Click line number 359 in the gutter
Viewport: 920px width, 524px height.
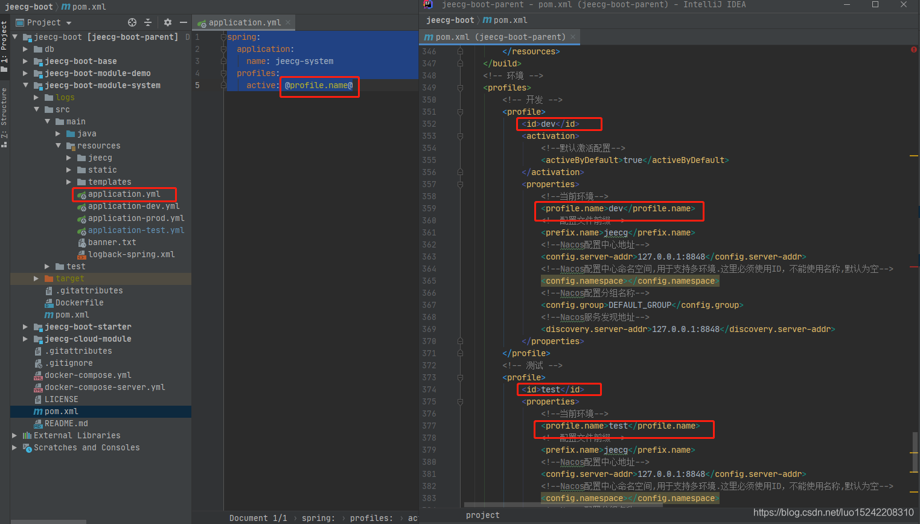(x=429, y=208)
